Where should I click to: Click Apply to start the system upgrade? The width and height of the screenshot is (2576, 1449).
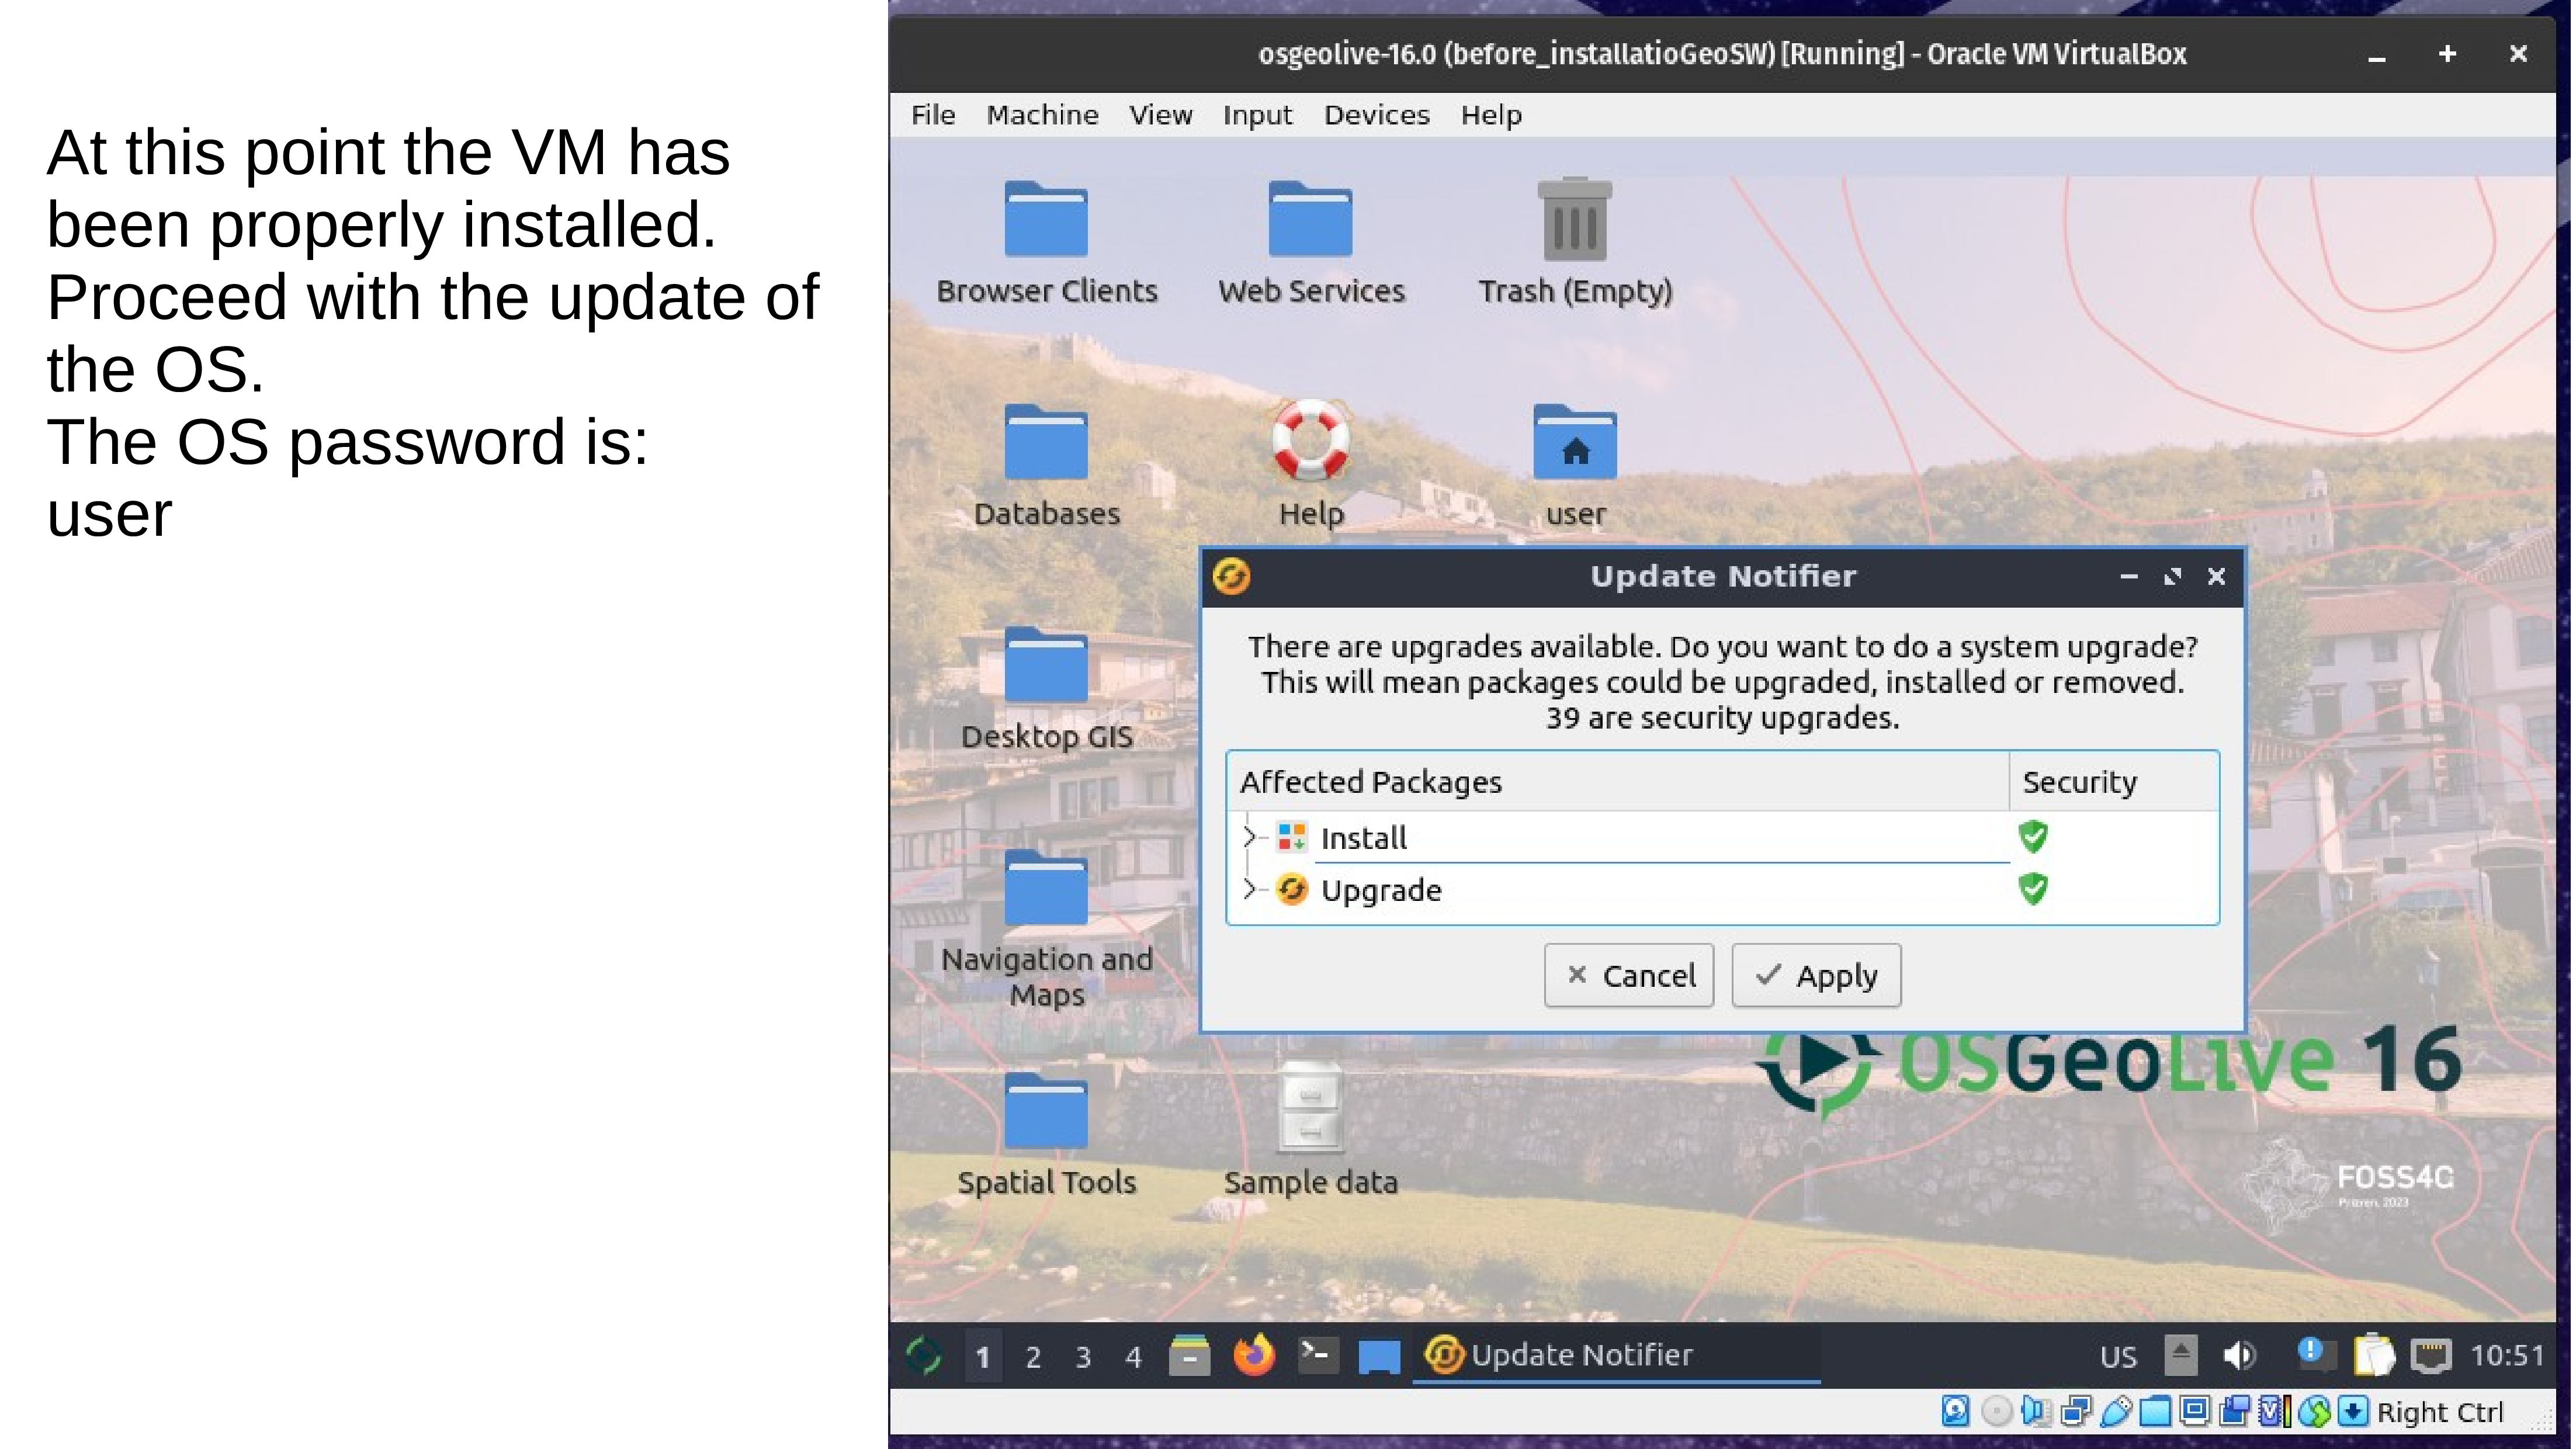[x=1816, y=975]
